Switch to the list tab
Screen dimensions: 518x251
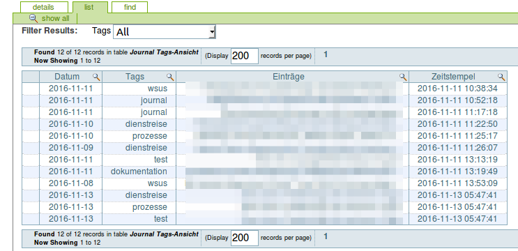click(x=89, y=7)
